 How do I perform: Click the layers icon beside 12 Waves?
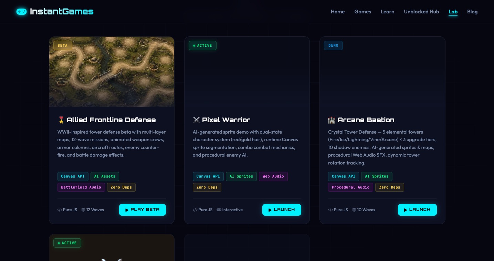coord(83,210)
